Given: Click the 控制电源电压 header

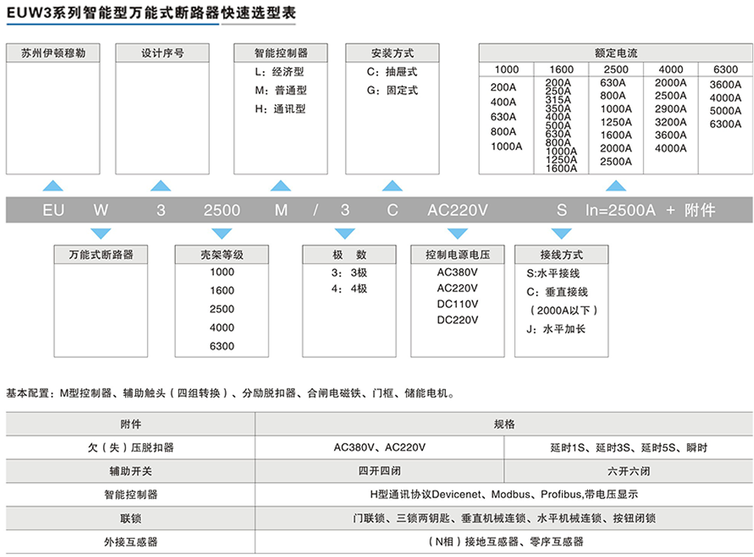Looking at the screenshot, I should tap(457, 254).
